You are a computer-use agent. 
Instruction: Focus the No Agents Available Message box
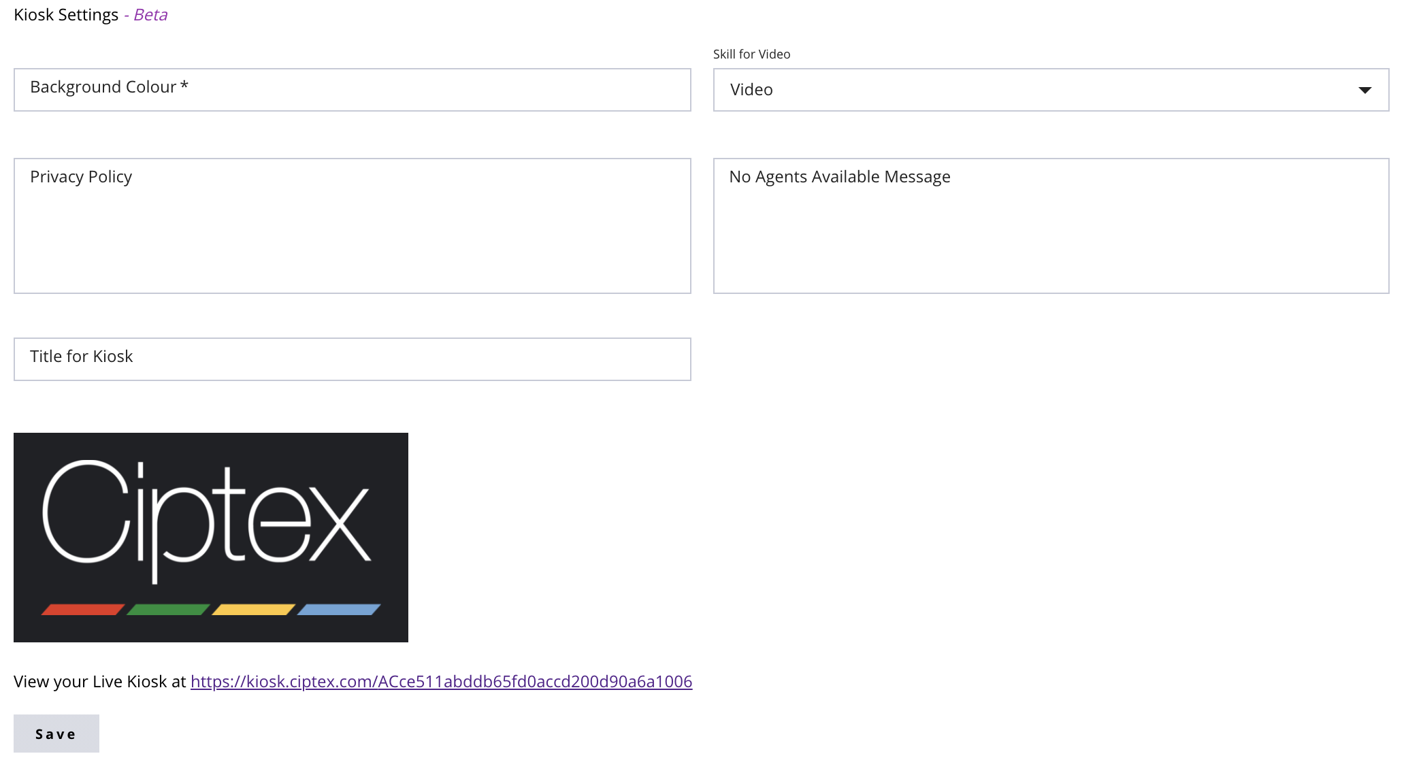coord(1051,226)
